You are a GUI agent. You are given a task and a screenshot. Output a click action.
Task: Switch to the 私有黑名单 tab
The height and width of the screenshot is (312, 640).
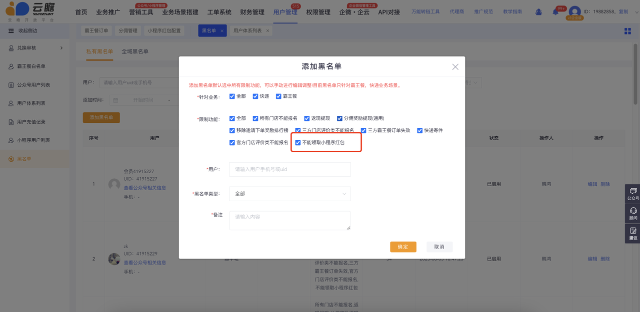tap(99, 51)
